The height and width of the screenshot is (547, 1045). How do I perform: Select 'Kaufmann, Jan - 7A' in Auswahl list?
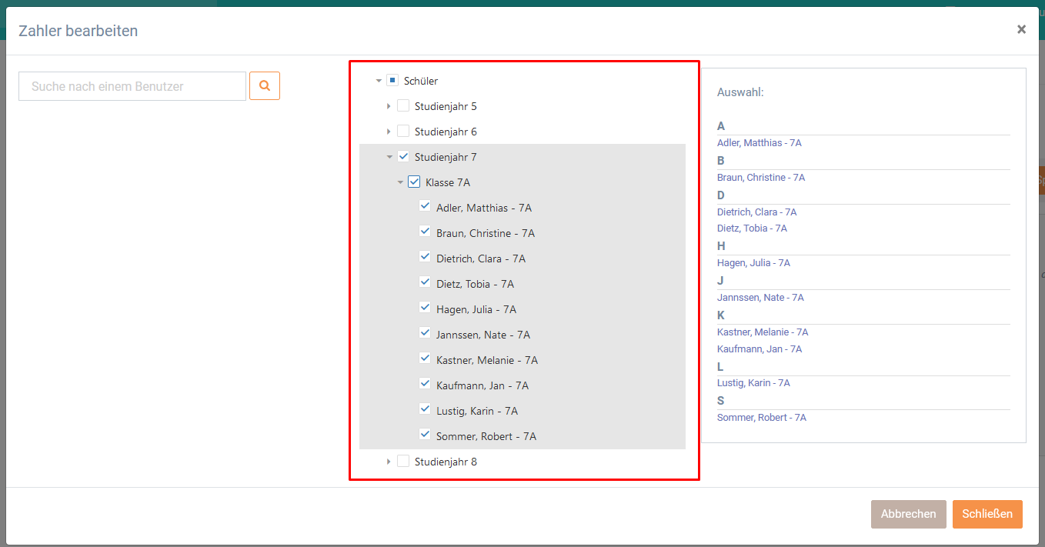point(760,349)
